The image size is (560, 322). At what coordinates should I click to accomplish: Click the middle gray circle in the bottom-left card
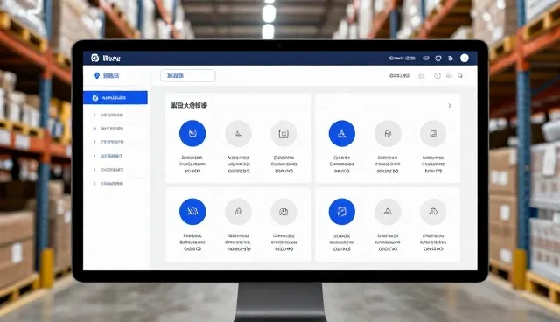[238, 212]
